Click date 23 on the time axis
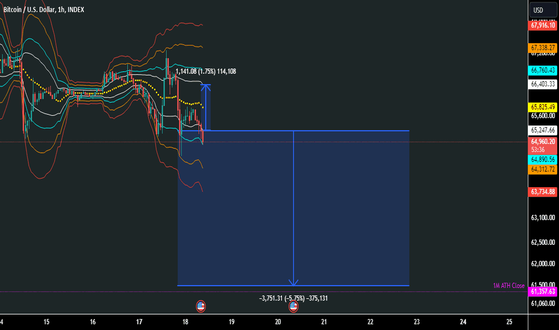The height and width of the screenshot is (330, 559). pos(417,322)
